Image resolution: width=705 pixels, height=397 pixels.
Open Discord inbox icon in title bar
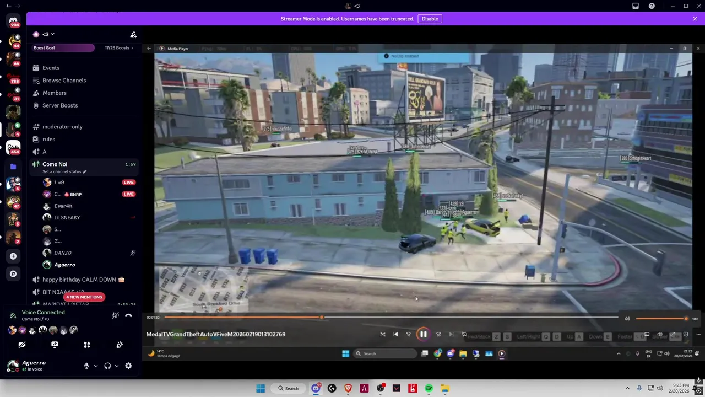636,6
